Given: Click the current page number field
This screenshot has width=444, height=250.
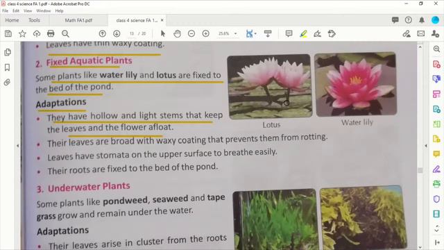Looking at the screenshot, I should click(132, 34).
